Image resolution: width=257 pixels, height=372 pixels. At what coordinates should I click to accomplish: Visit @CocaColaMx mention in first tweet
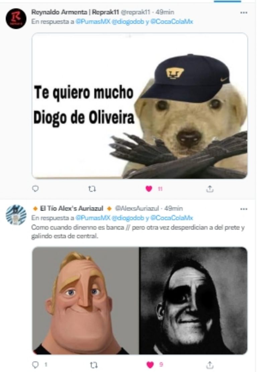coord(172,21)
